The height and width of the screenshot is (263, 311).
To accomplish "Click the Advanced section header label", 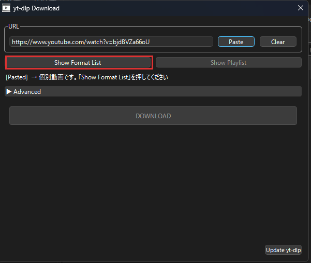I will pyautogui.click(x=27, y=92).
